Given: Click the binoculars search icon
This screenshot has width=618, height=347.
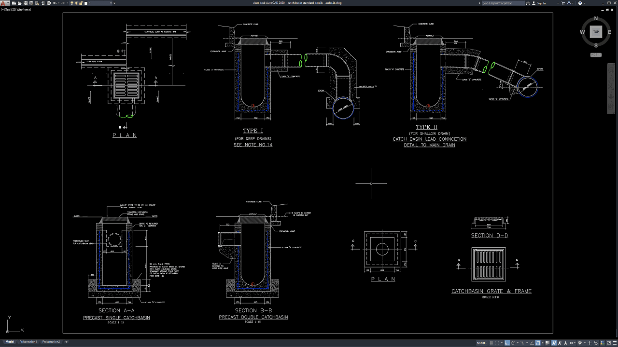Looking at the screenshot, I should (528, 3).
